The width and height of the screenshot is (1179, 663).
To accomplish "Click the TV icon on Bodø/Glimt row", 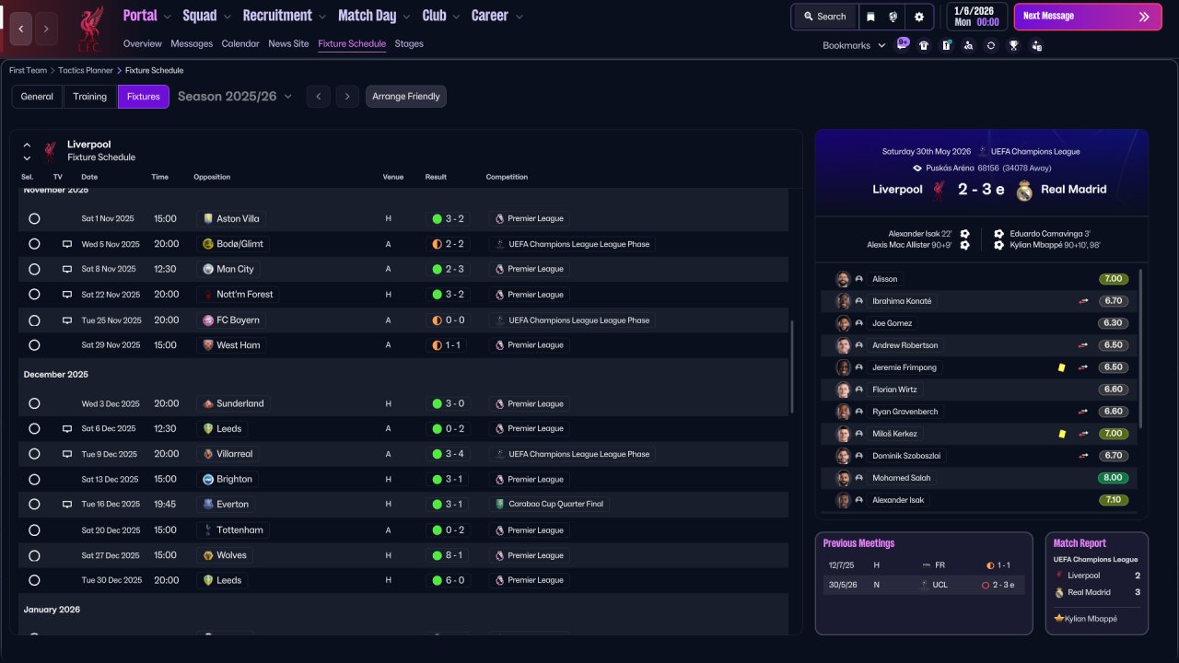I will point(66,244).
